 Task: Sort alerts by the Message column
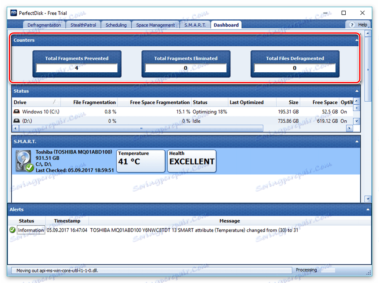[x=230, y=221]
